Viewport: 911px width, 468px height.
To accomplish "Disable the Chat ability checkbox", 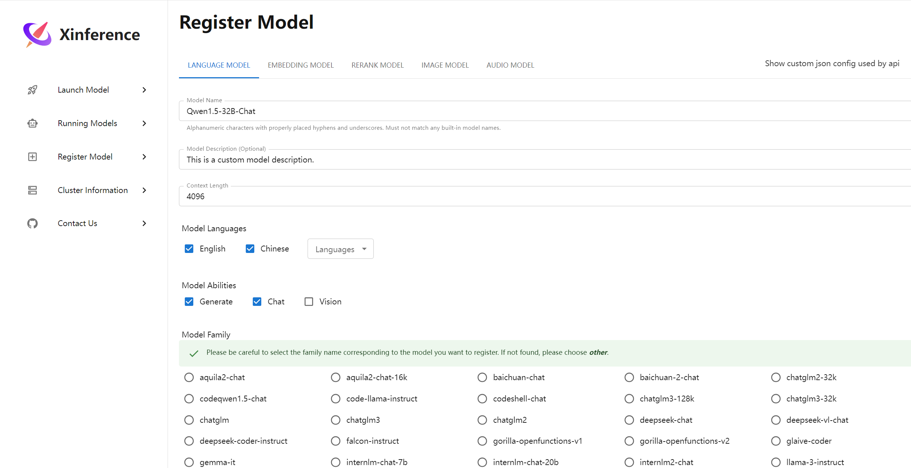I will pos(257,301).
